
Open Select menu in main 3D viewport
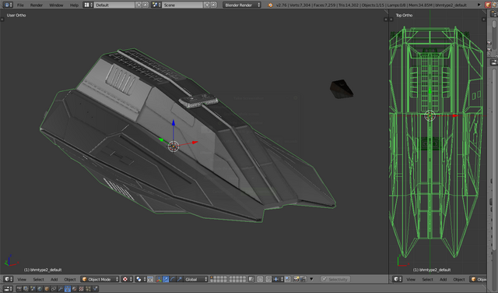pos(38,279)
